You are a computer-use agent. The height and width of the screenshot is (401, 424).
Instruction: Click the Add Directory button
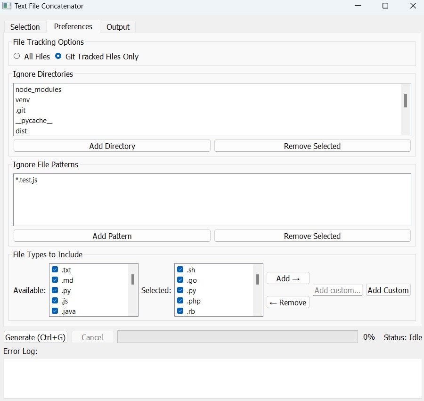coord(112,146)
